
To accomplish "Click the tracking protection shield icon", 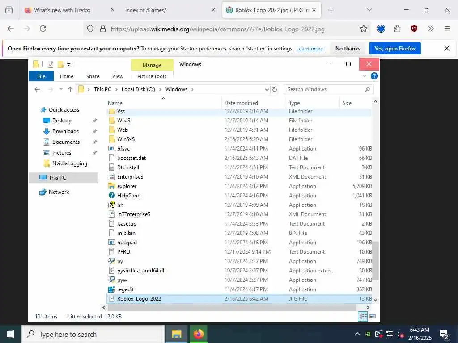I will [x=90, y=29].
